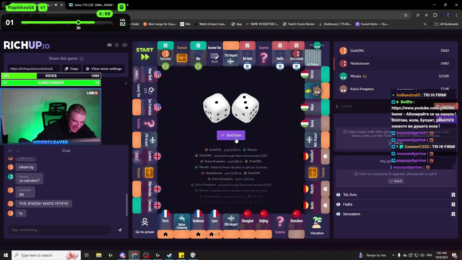
Task: Select the Rome property tile
Action: pos(317,123)
